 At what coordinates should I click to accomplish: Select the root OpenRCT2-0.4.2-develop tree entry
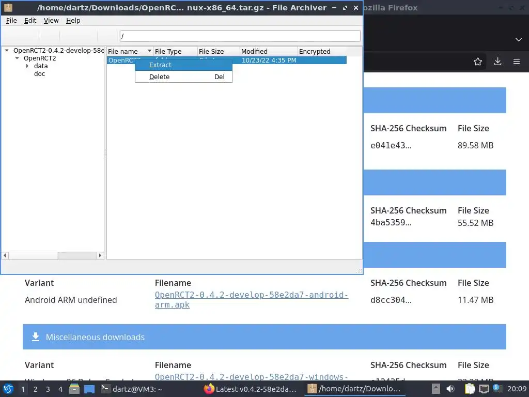tap(58, 50)
